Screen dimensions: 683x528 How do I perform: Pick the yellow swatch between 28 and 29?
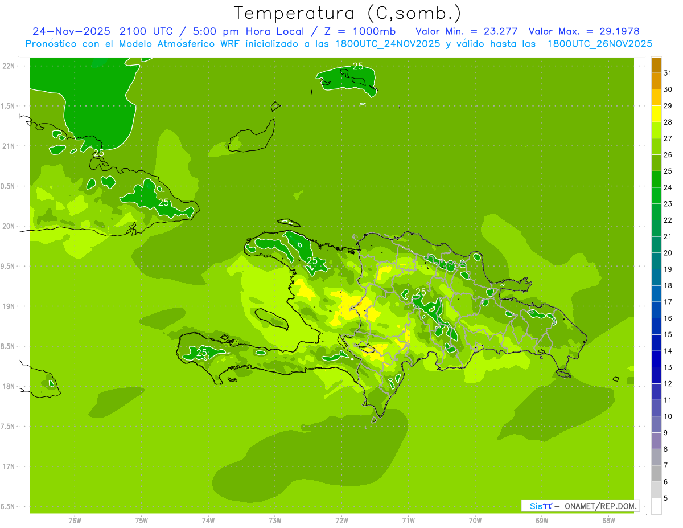pyautogui.click(x=656, y=114)
